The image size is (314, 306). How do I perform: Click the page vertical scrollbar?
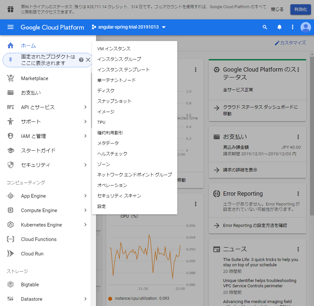pyautogui.click(x=312, y=136)
